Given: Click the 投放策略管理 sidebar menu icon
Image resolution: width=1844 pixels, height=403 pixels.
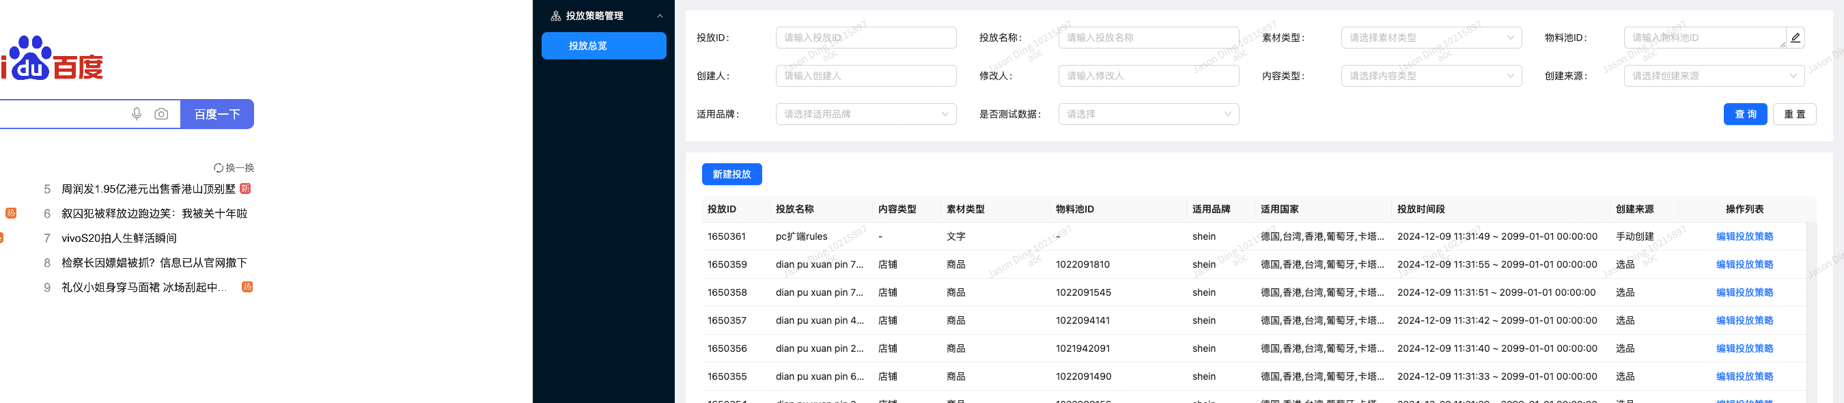Looking at the screenshot, I should point(555,16).
